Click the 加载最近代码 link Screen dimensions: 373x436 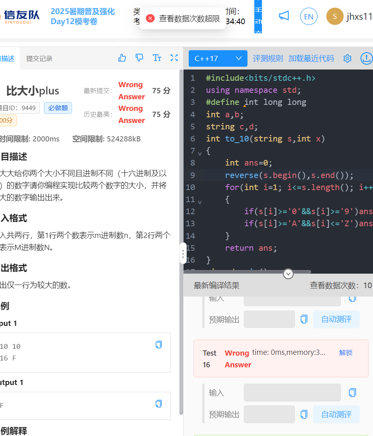pos(311,59)
